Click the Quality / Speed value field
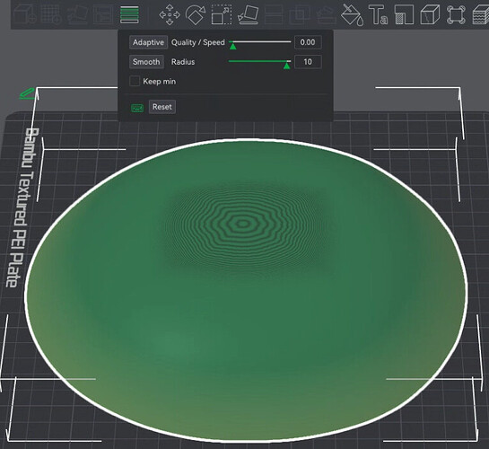The height and width of the screenshot is (449, 489). (308, 42)
